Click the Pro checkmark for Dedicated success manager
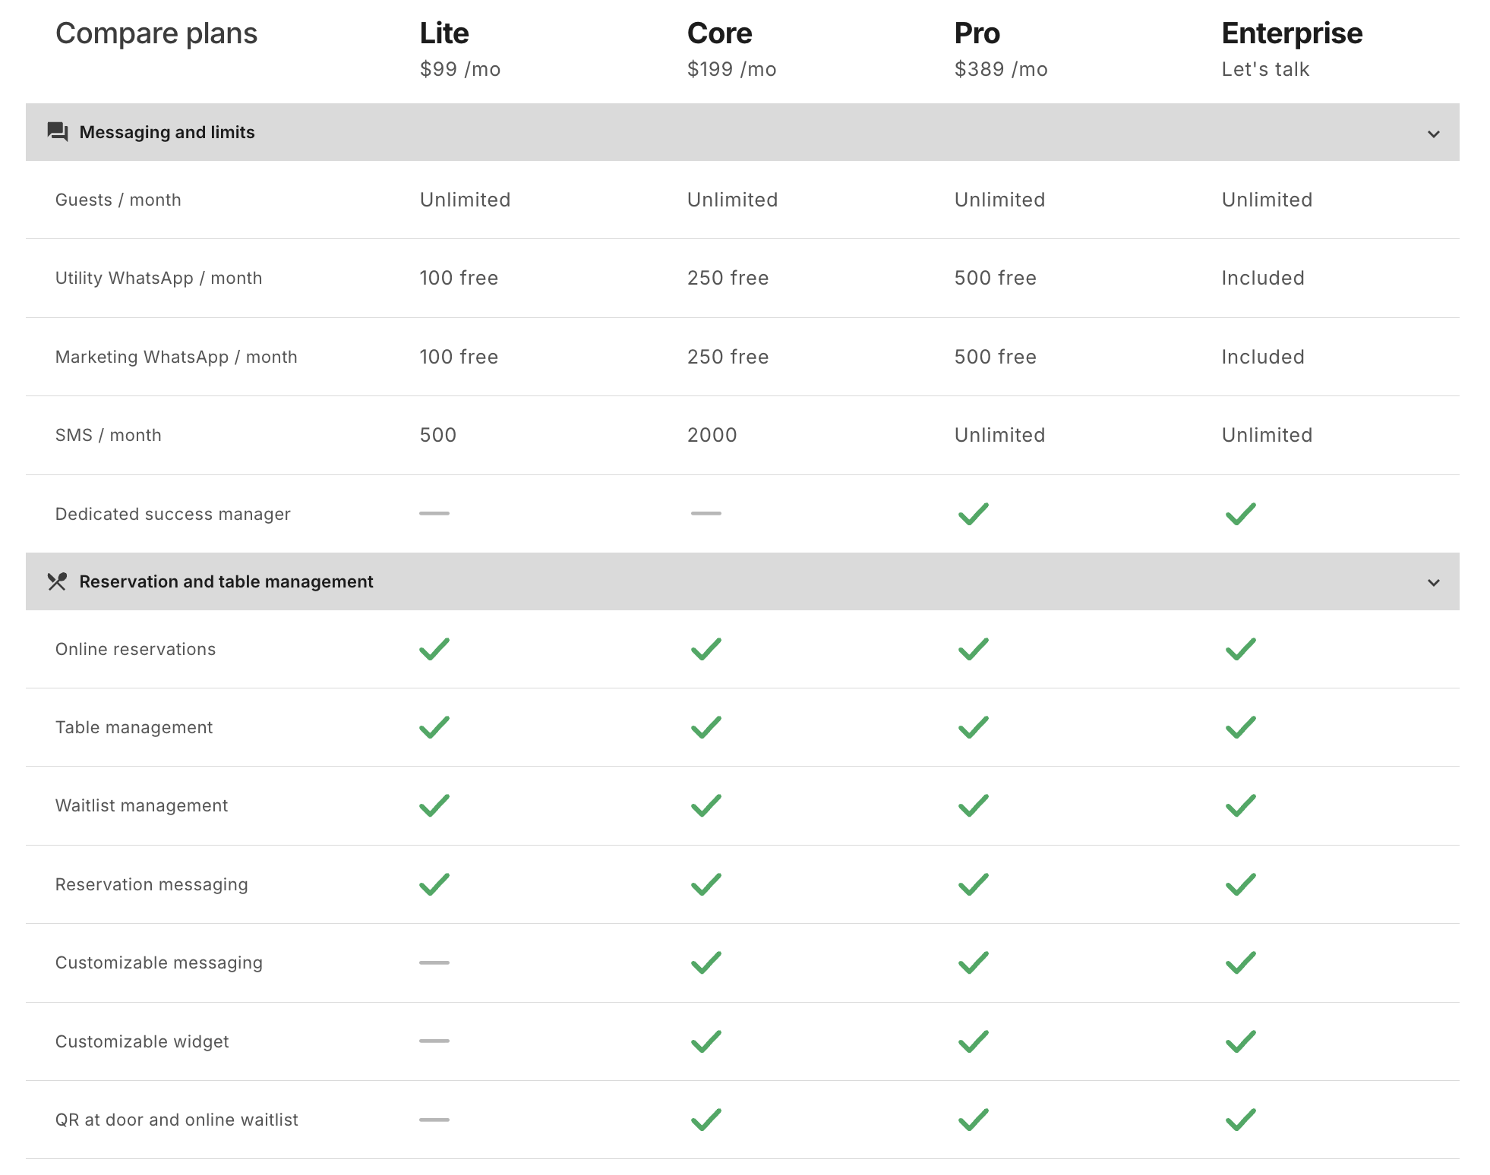 coord(973,514)
